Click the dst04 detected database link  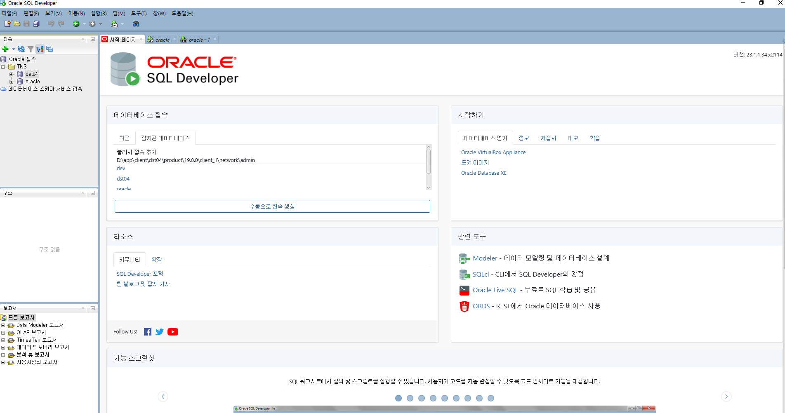(x=123, y=179)
